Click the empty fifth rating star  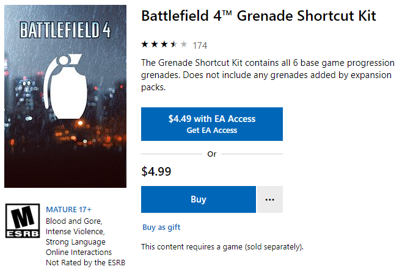(x=183, y=45)
